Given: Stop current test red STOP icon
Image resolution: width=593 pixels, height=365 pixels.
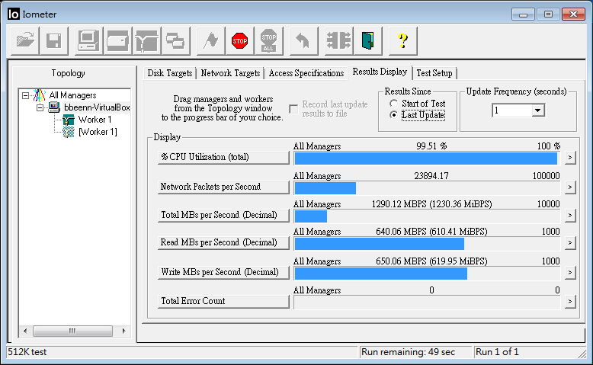Looking at the screenshot, I should pyautogui.click(x=240, y=40).
